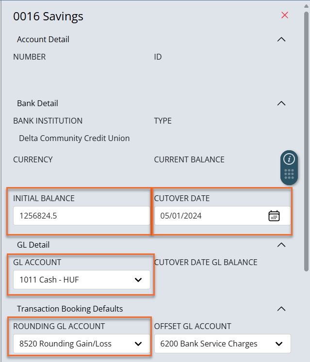Click Delta Community Credit Union text
310x362 pixels.
point(74,138)
